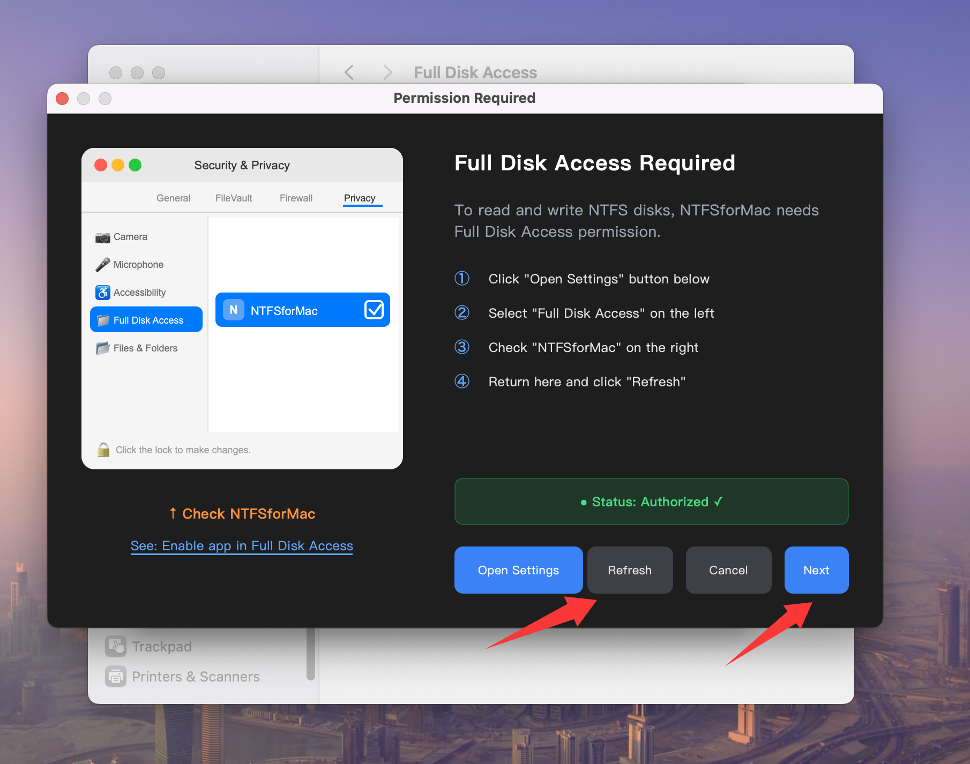Select the Microphone privacy icon
The height and width of the screenshot is (764, 970).
pos(103,264)
